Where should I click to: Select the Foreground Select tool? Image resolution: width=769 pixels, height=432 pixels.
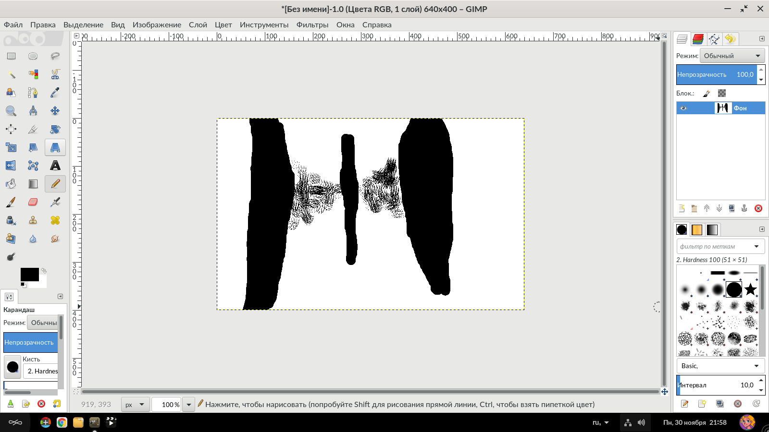tap(11, 93)
